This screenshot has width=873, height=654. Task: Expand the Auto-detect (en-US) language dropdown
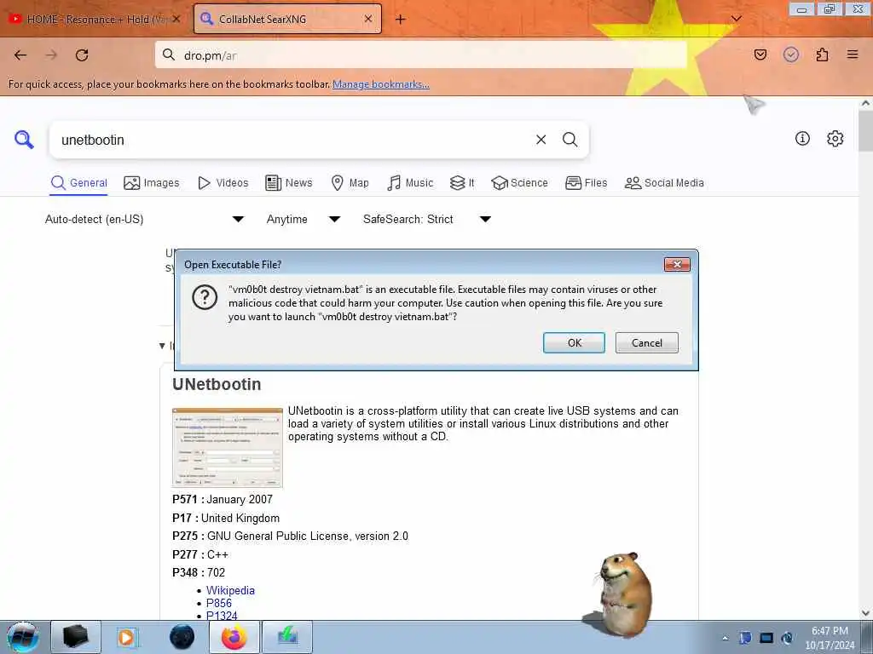click(x=144, y=219)
